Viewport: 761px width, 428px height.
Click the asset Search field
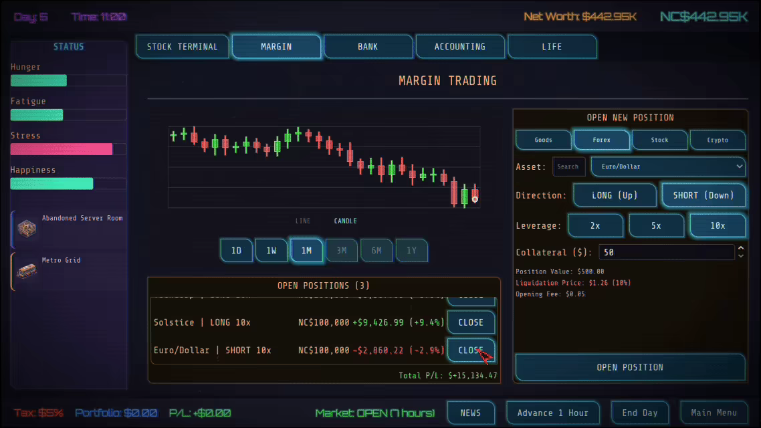pos(568,167)
